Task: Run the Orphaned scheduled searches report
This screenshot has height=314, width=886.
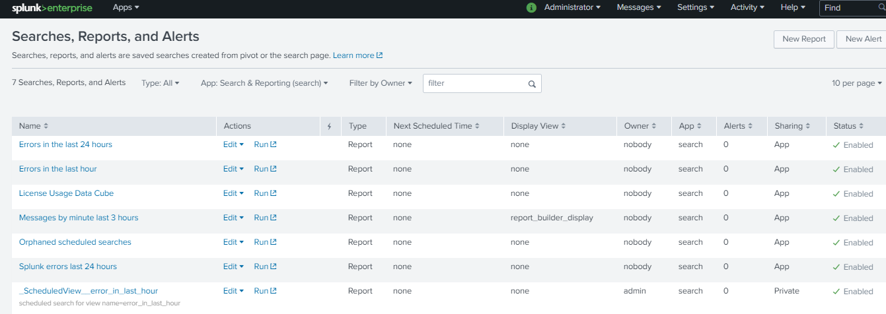Action: coord(265,242)
